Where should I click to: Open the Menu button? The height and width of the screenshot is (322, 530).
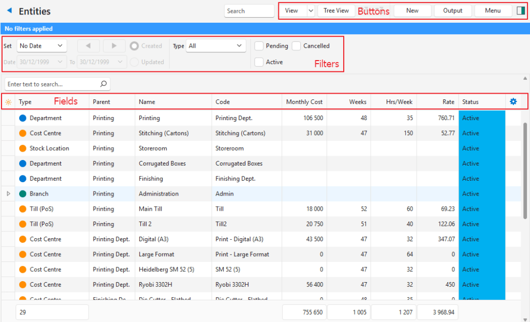[x=493, y=11]
